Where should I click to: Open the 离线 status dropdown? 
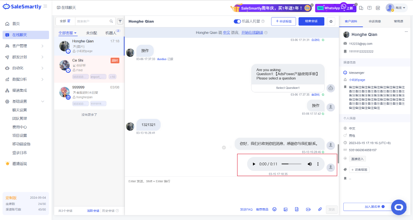[397, 8]
